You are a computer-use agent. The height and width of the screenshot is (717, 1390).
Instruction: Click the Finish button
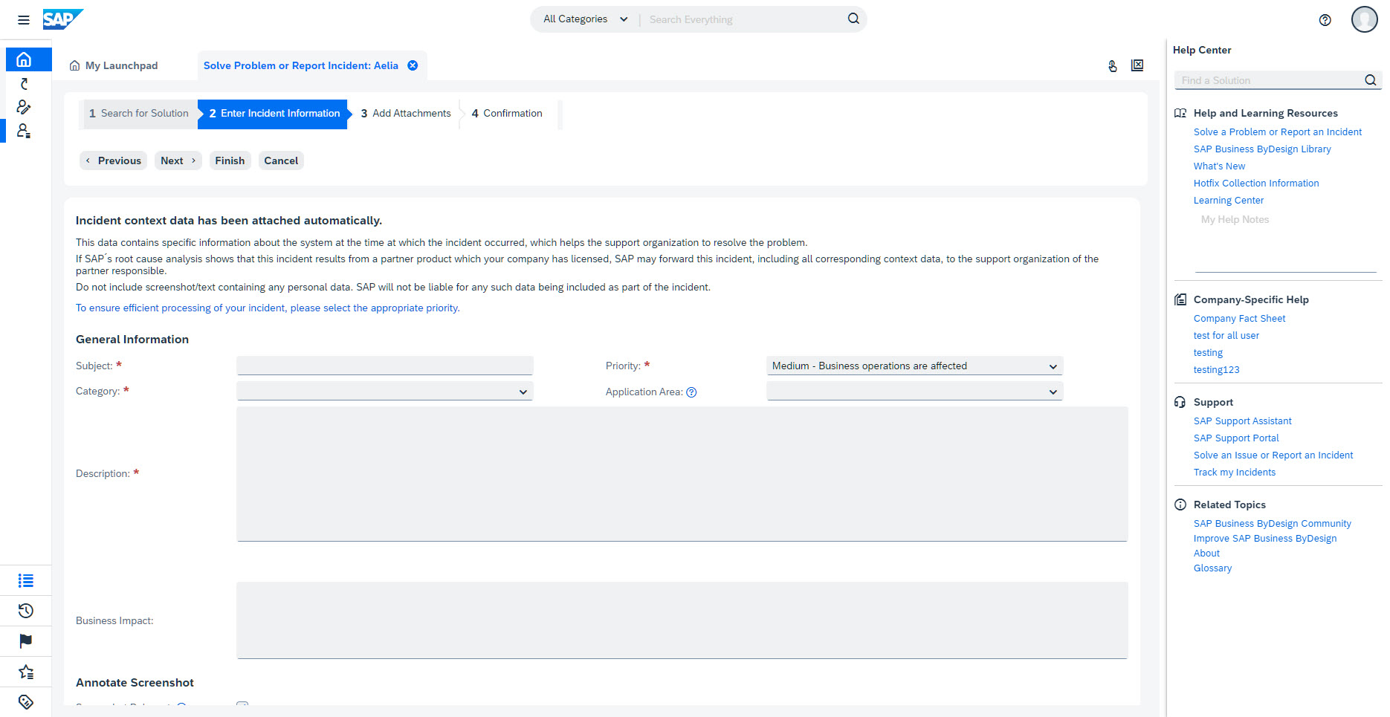click(230, 160)
